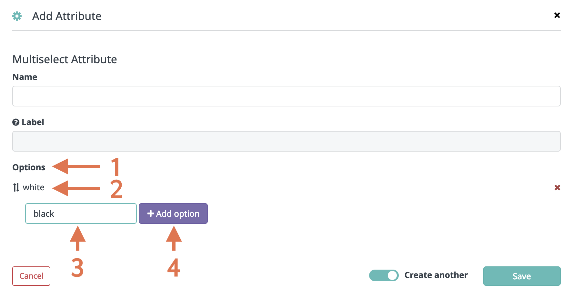The image size is (573, 298).
Task: Click the Add Attribute dialog title
Action: [67, 16]
